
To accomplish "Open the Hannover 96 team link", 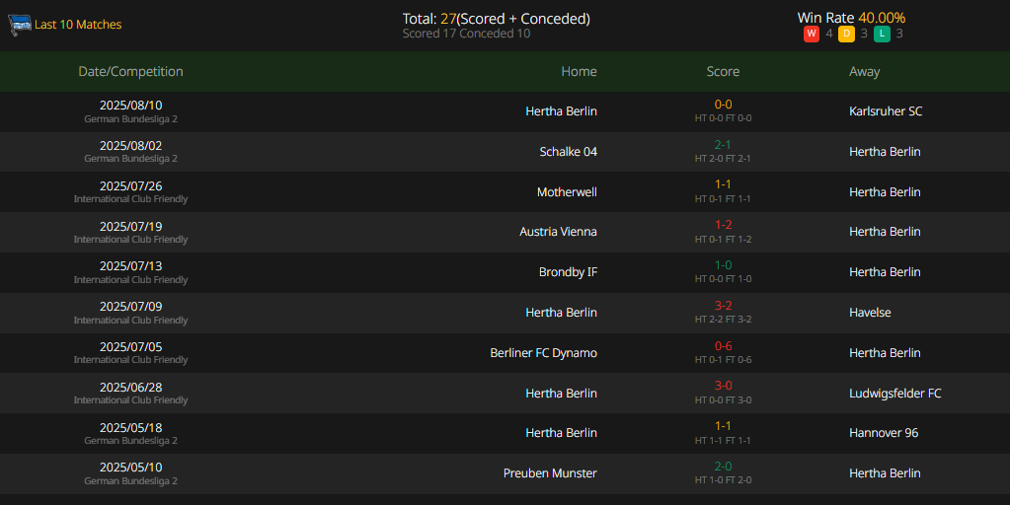I will tap(884, 433).
